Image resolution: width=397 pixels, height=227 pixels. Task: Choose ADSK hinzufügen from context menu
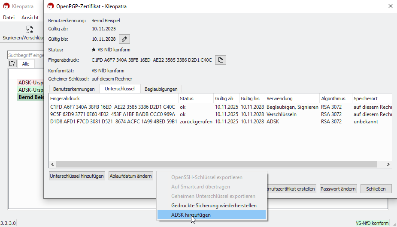(x=212, y=215)
